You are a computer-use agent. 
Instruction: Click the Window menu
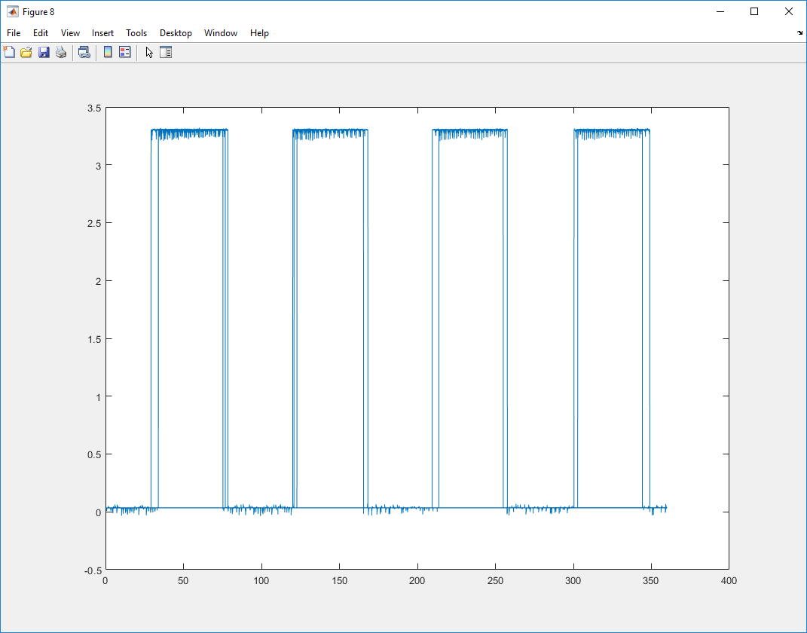pos(221,33)
